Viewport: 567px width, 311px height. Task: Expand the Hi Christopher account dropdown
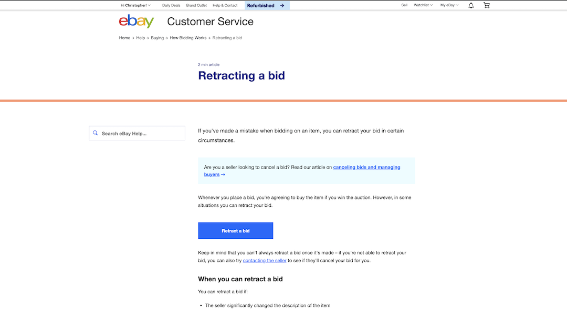click(x=135, y=5)
